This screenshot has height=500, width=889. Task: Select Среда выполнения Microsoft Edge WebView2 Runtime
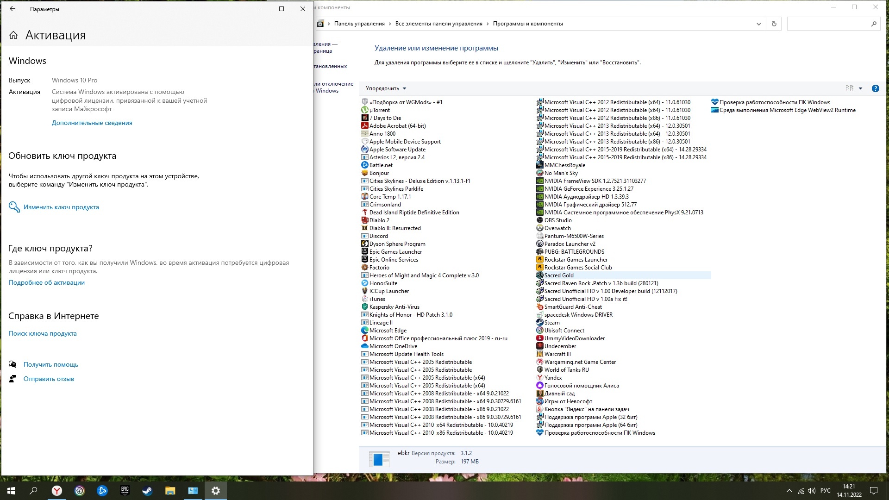pos(787,110)
